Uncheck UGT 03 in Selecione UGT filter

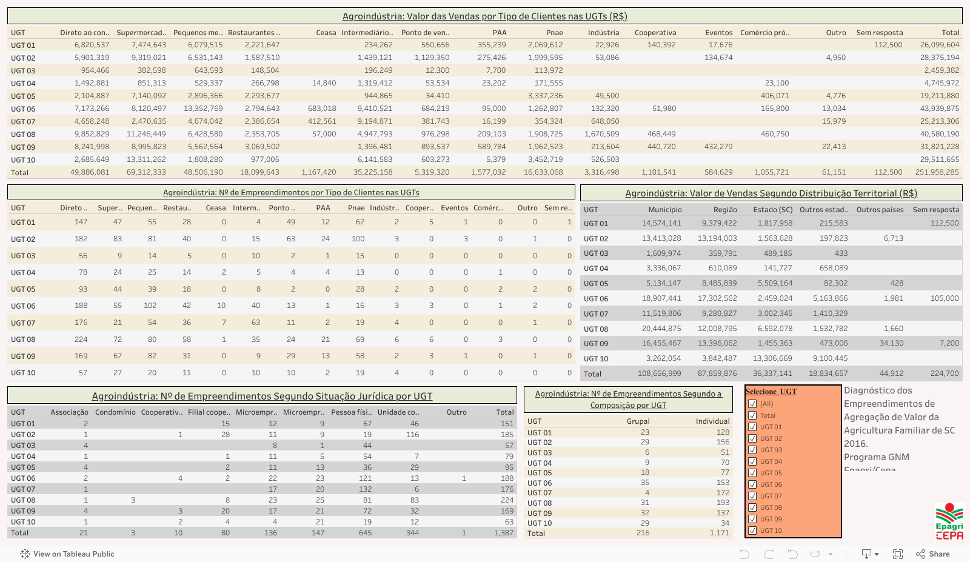pos(752,450)
